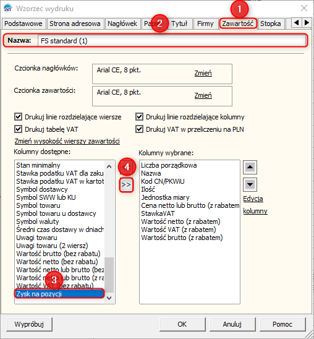Toggle Drukuj linie rozdzielające wiersze checkbox
The width and height of the screenshot is (314, 339).
18,117
